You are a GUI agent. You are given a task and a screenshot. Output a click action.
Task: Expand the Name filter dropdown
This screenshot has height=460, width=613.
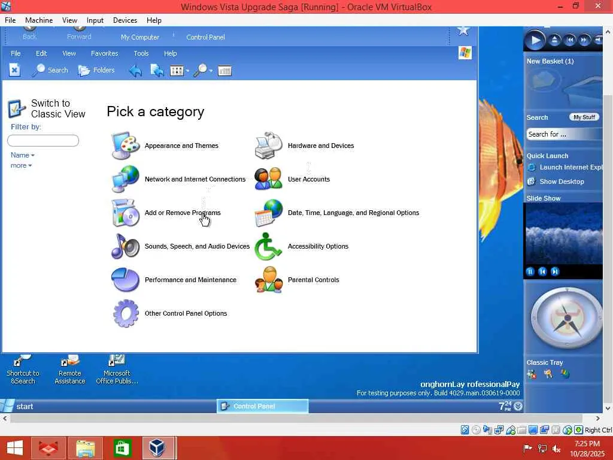pos(23,155)
